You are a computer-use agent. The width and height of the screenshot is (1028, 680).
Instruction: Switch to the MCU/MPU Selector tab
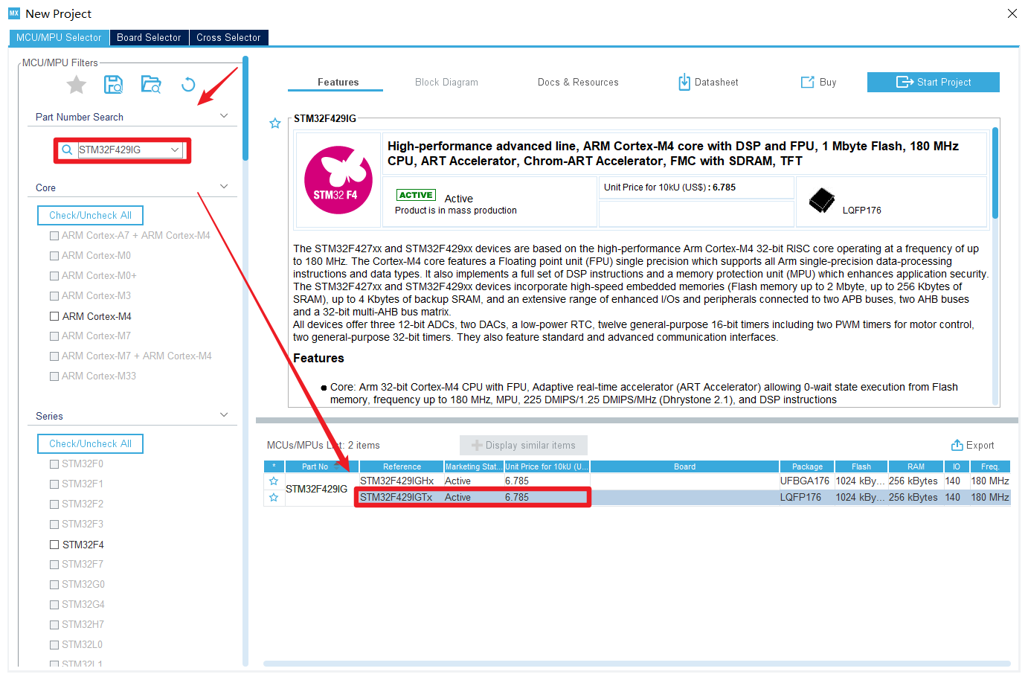(59, 37)
